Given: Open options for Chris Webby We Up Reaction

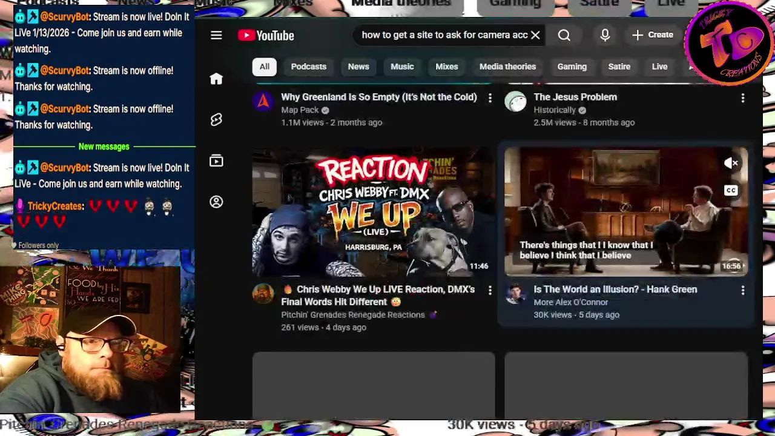Looking at the screenshot, I should (x=490, y=290).
